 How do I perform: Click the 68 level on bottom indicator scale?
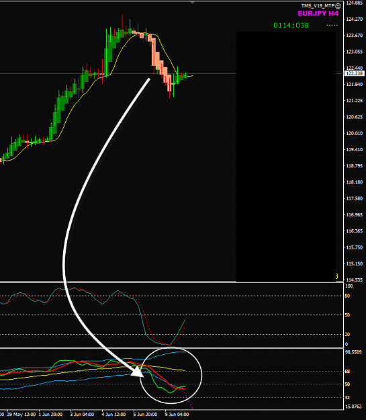(x=347, y=372)
